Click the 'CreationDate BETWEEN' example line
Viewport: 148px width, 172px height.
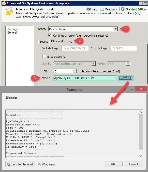(x=48, y=131)
